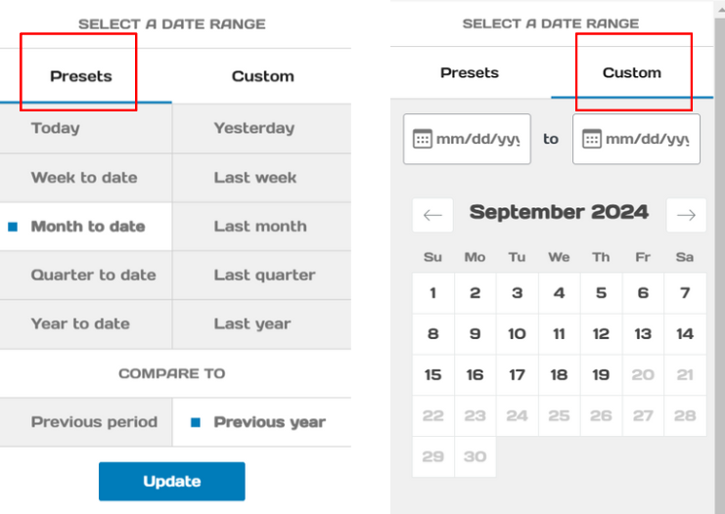Open the Presets tab in left panel
725x514 pixels.
point(81,76)
